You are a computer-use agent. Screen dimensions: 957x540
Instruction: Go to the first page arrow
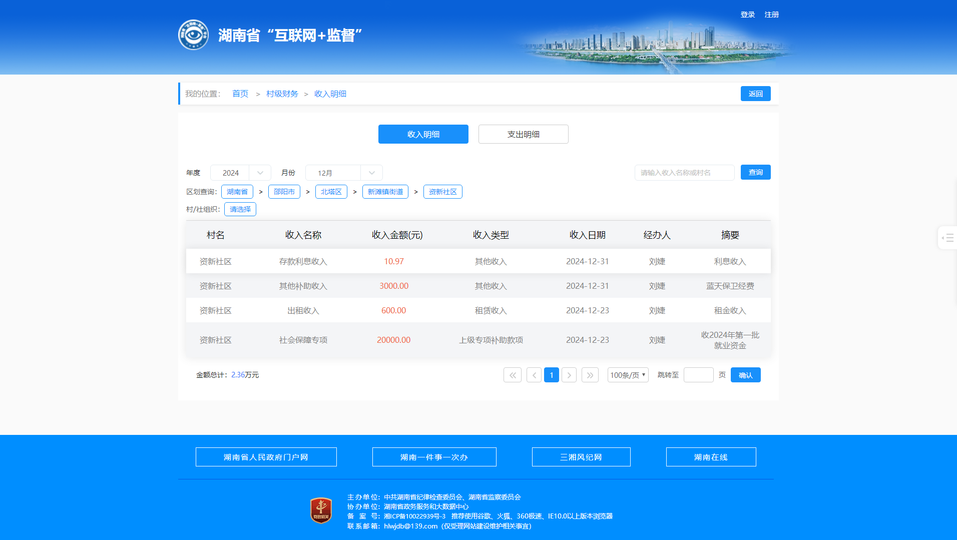(512, 375)
